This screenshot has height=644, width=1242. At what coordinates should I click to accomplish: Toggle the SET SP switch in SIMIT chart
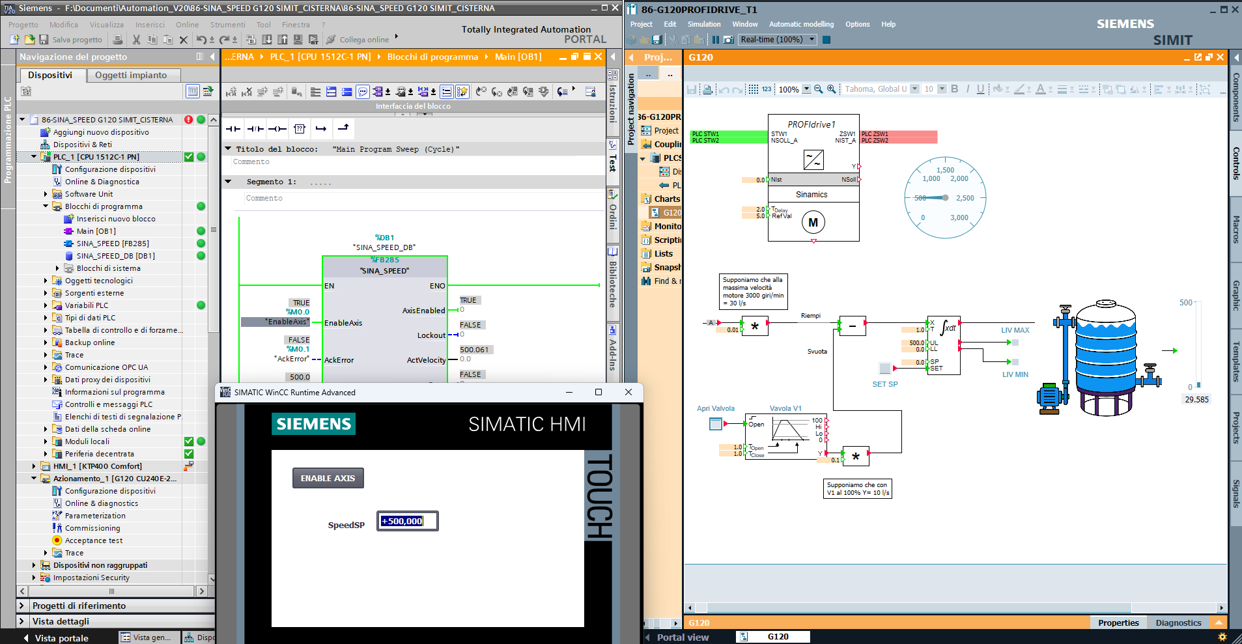coord(884,369)
